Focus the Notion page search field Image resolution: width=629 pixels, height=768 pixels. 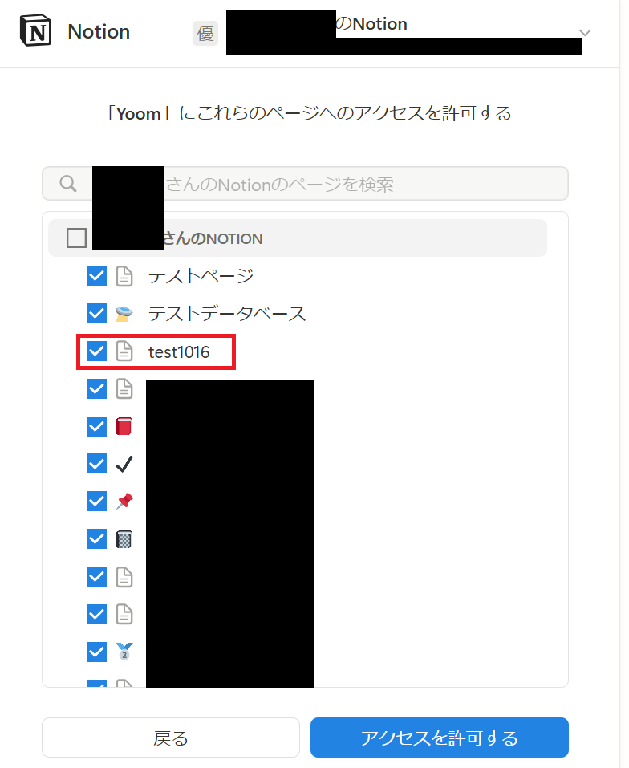pos(305,184)
